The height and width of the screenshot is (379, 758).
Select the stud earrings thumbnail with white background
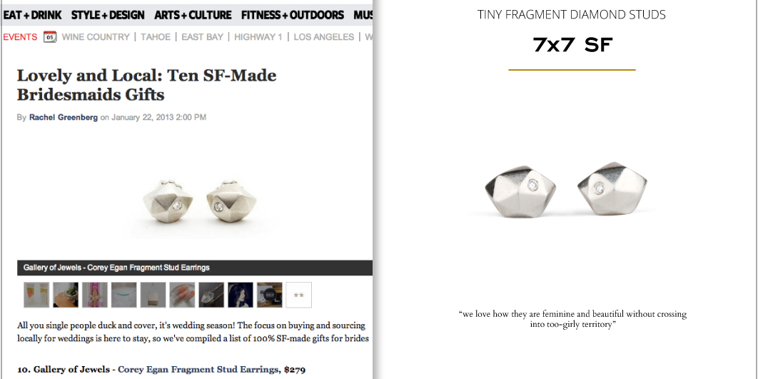(x=298, y=295)
